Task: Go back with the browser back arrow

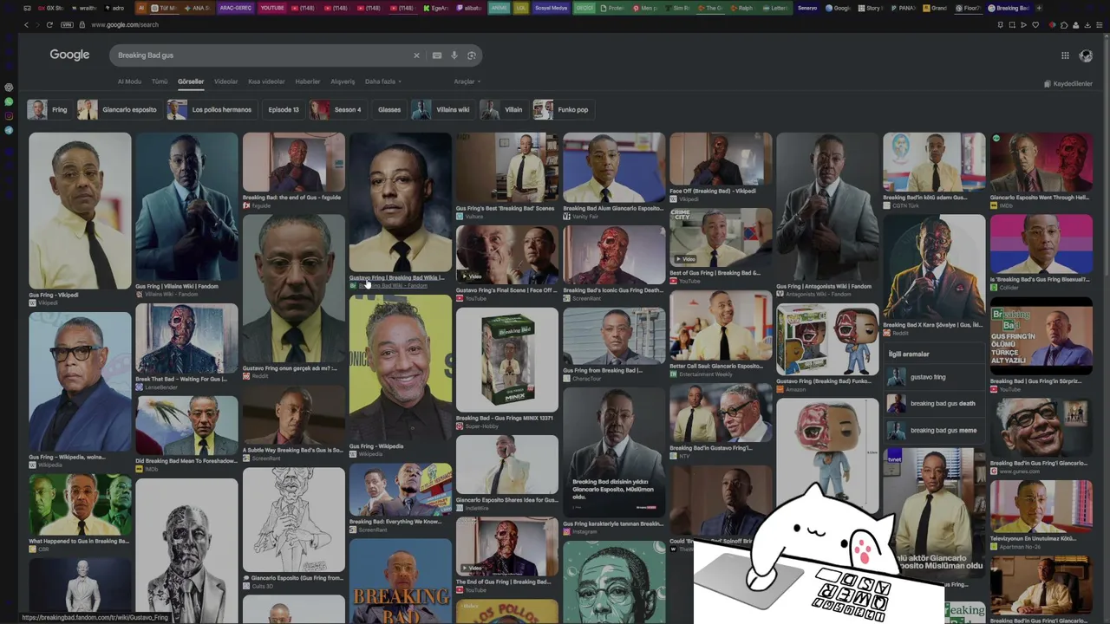Action: (26, 25)
